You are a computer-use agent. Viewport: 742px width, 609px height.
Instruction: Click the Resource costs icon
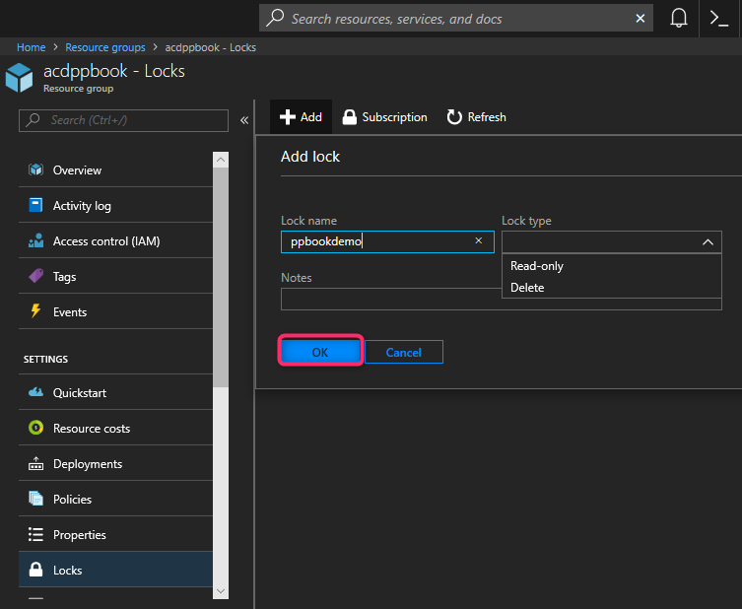[36, 429]
